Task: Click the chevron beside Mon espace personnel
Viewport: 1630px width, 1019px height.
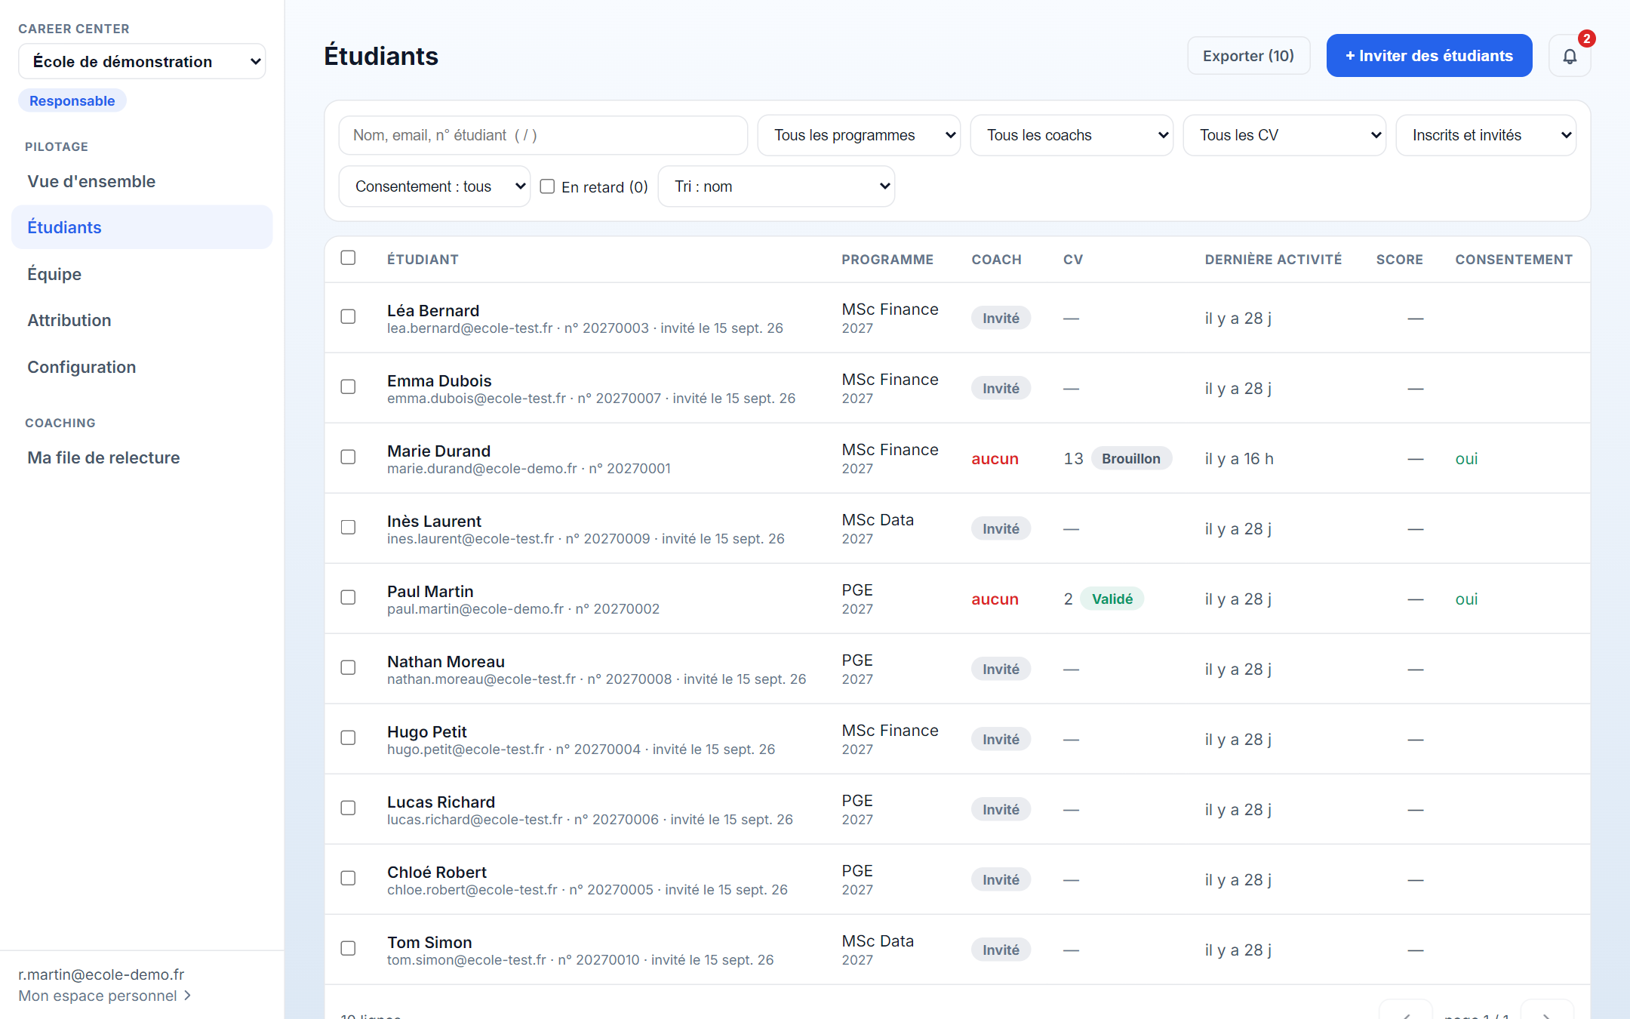Action: coord(188,996)
